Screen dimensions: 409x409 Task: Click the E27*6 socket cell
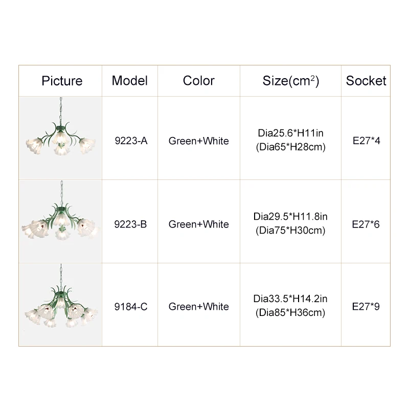tap(366, 224)
